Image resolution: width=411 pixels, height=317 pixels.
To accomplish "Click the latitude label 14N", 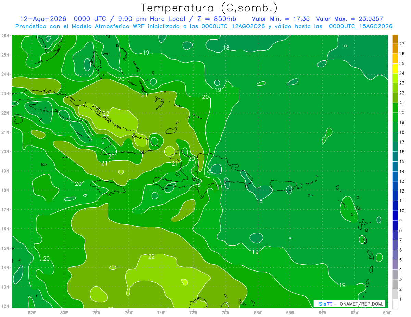I will (x=5, y=267).
